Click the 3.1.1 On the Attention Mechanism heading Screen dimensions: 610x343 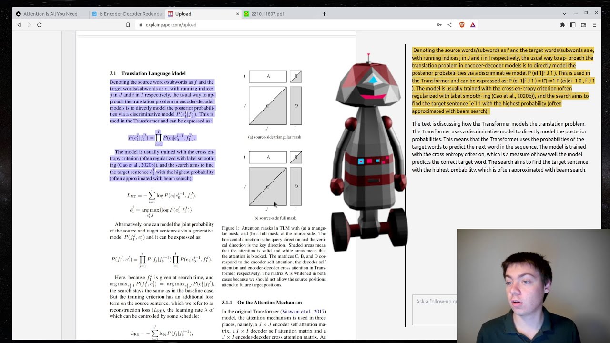point(262,303)
